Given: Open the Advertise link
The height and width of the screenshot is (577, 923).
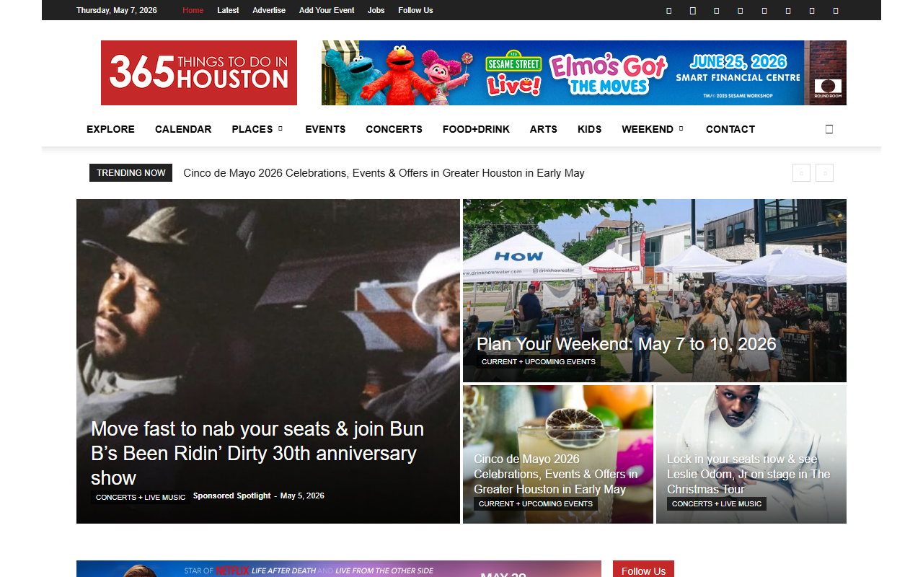Looking at the screenshot, I should pos(269,10).
